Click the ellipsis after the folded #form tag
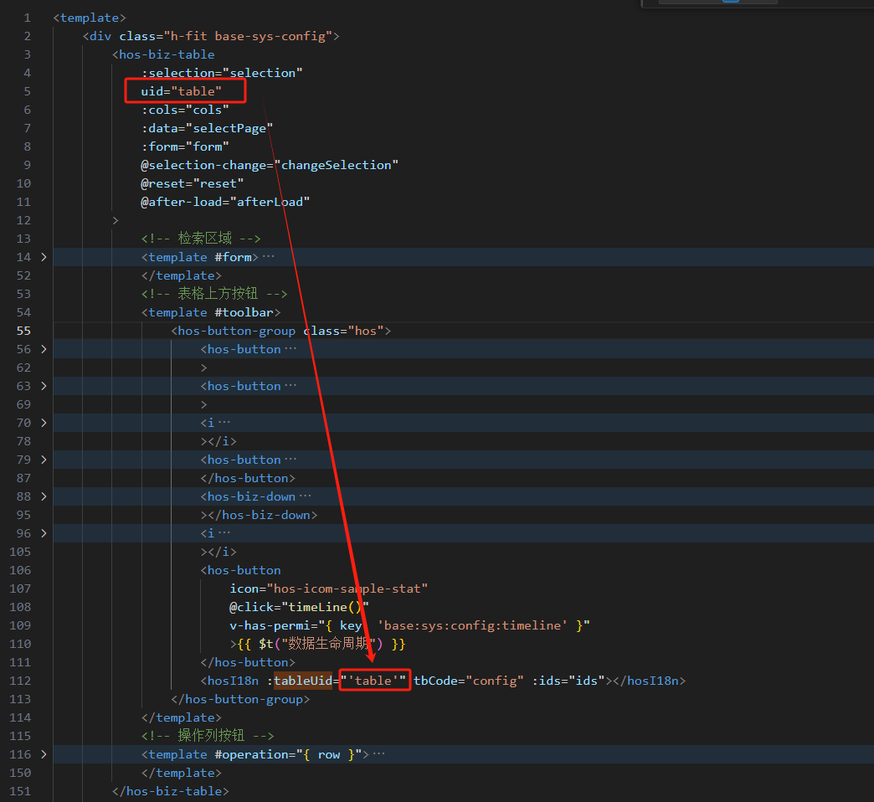Image resolution: width=874 pixels, height=802 pixels. [268, 257]
